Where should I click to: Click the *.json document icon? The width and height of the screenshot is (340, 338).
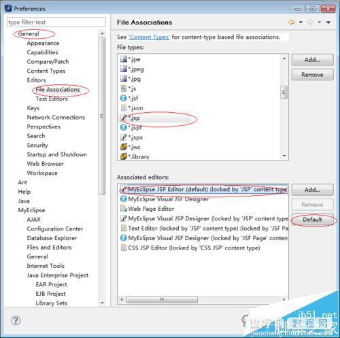(124, 108)
